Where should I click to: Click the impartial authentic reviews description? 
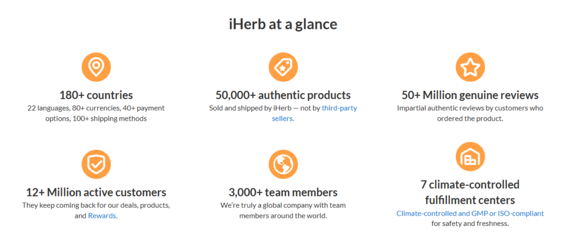click(470, 113)
